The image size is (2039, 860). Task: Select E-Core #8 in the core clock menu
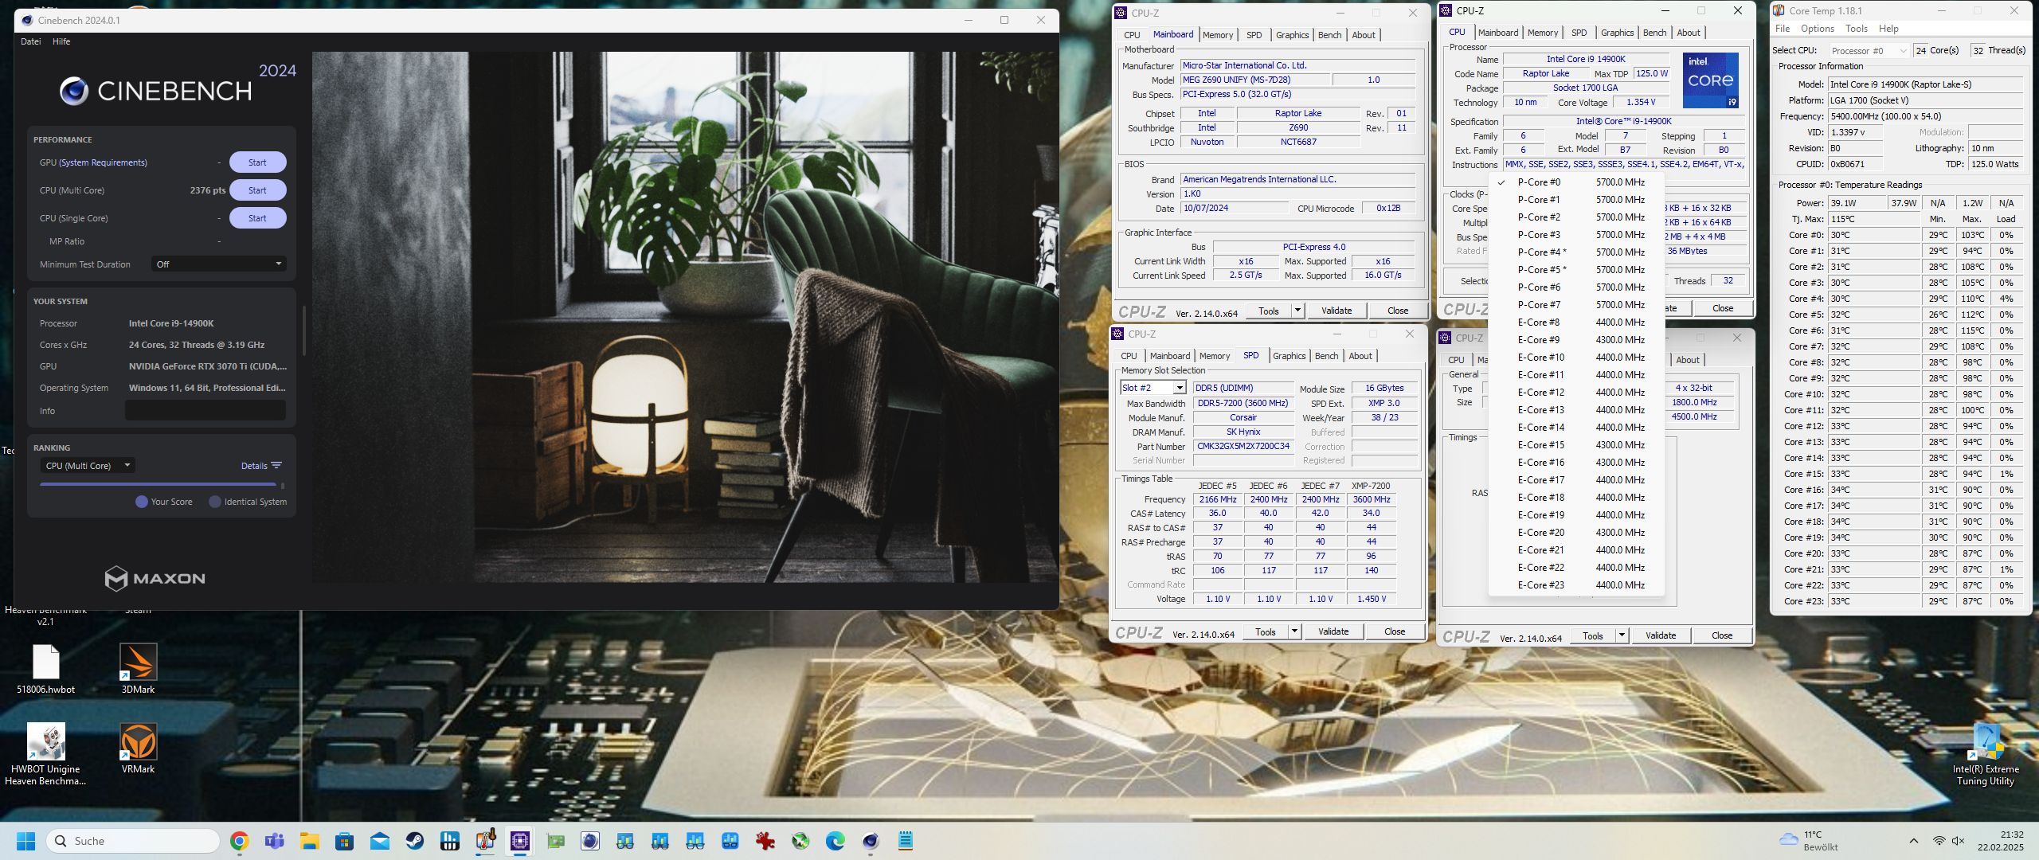click(x=1577, y=322)
